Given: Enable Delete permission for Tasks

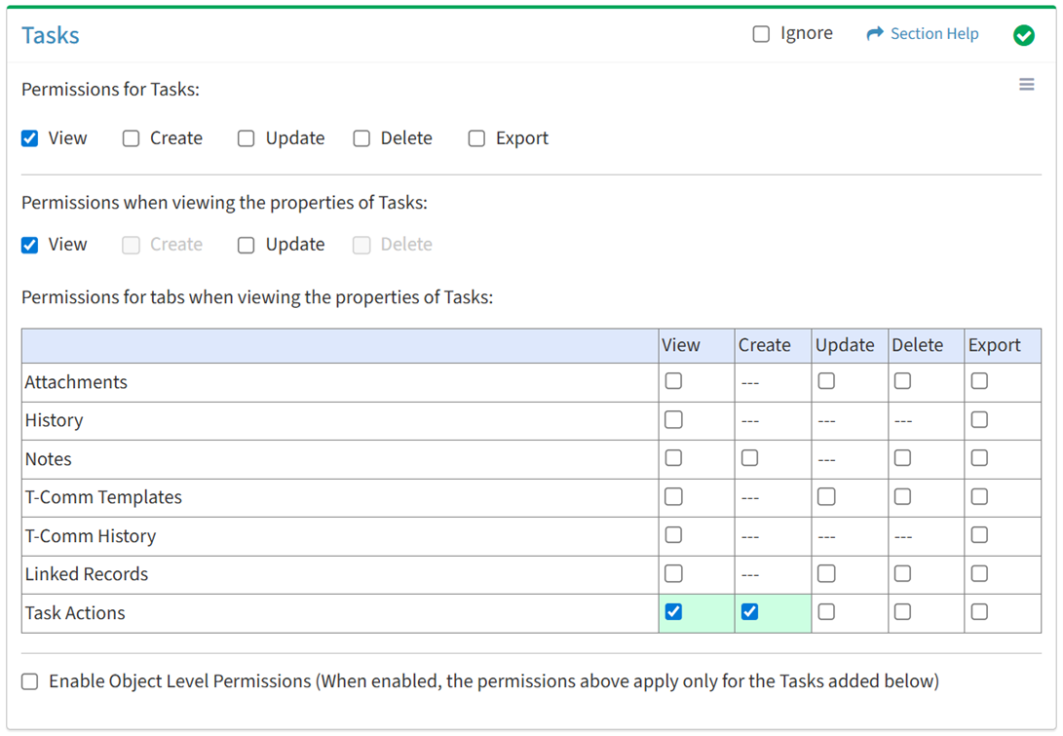Looking at the screenshot, I should pyautogui.click(x=361, y=138).
